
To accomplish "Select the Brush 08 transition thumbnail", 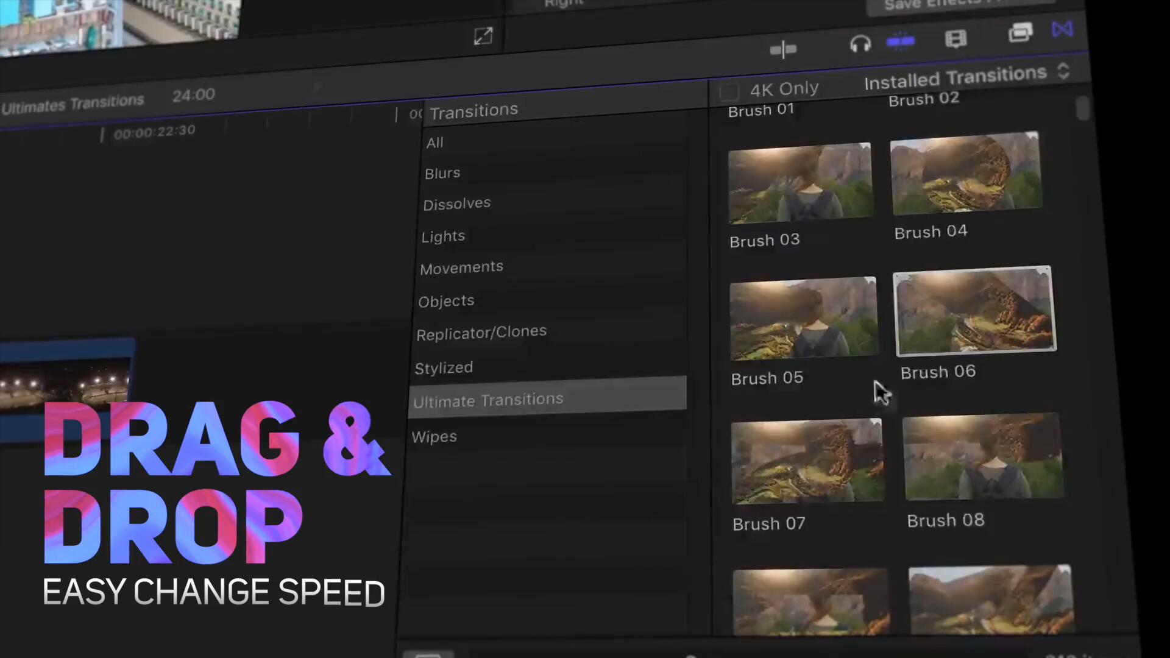I will pyautogui.click(x=982, y=456).
